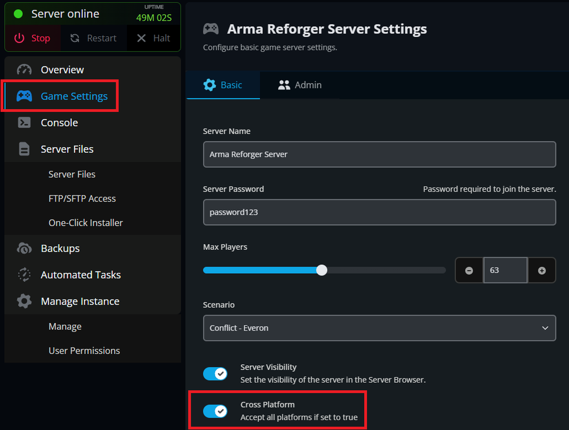This screenshot has width=569, height=430.
Task: Focus the Server Name input field
Action: (x=379, y=155)
